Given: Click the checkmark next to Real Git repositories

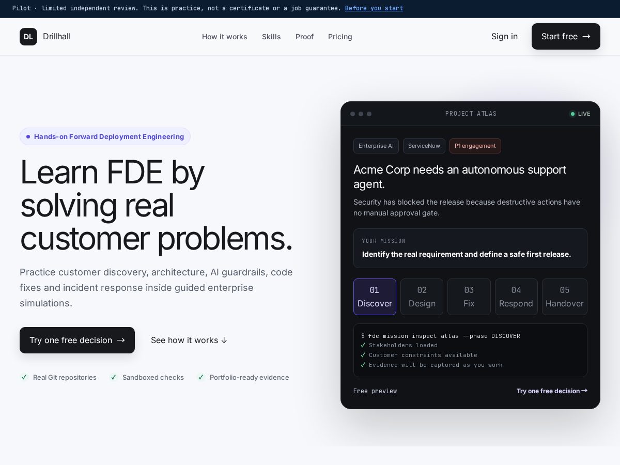Looking at the screenshot, I should [x=24, y=377].
